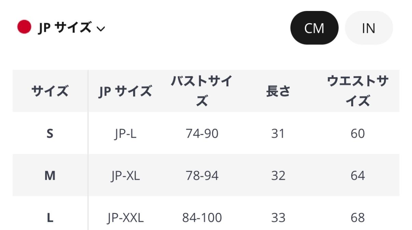Screen dimensions: 412x230
Task: Click the 長さ column header
Action: tap(278, 91)
